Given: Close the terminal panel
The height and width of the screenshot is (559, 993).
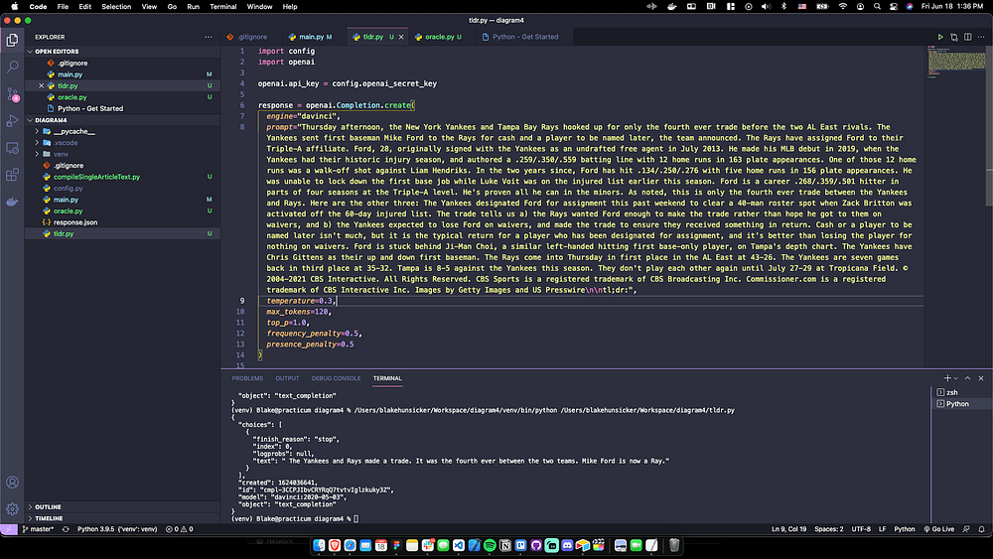Looking at the screenshot, I should [981, 378].
